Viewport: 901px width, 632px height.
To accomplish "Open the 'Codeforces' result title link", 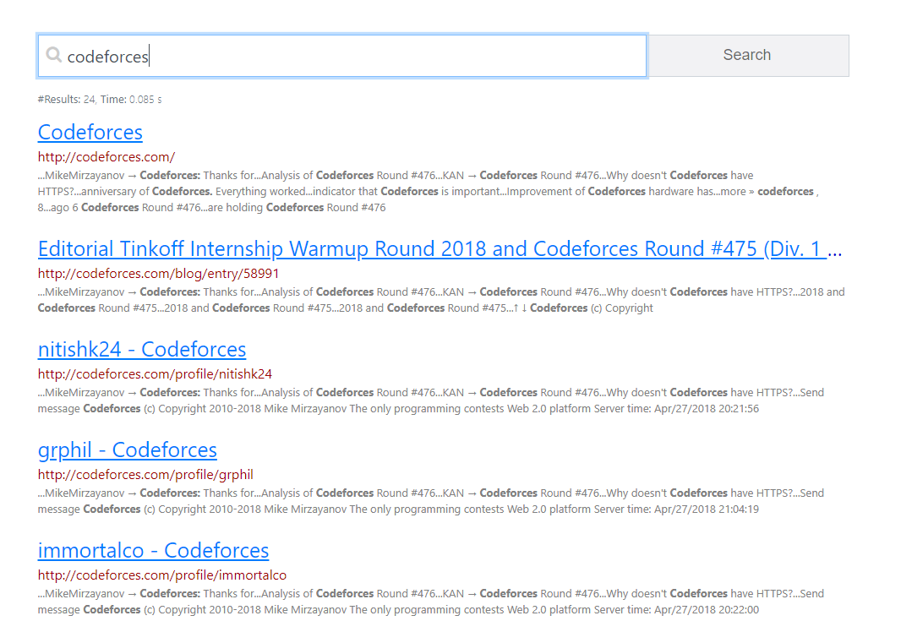I will click(x=90, y=133).
